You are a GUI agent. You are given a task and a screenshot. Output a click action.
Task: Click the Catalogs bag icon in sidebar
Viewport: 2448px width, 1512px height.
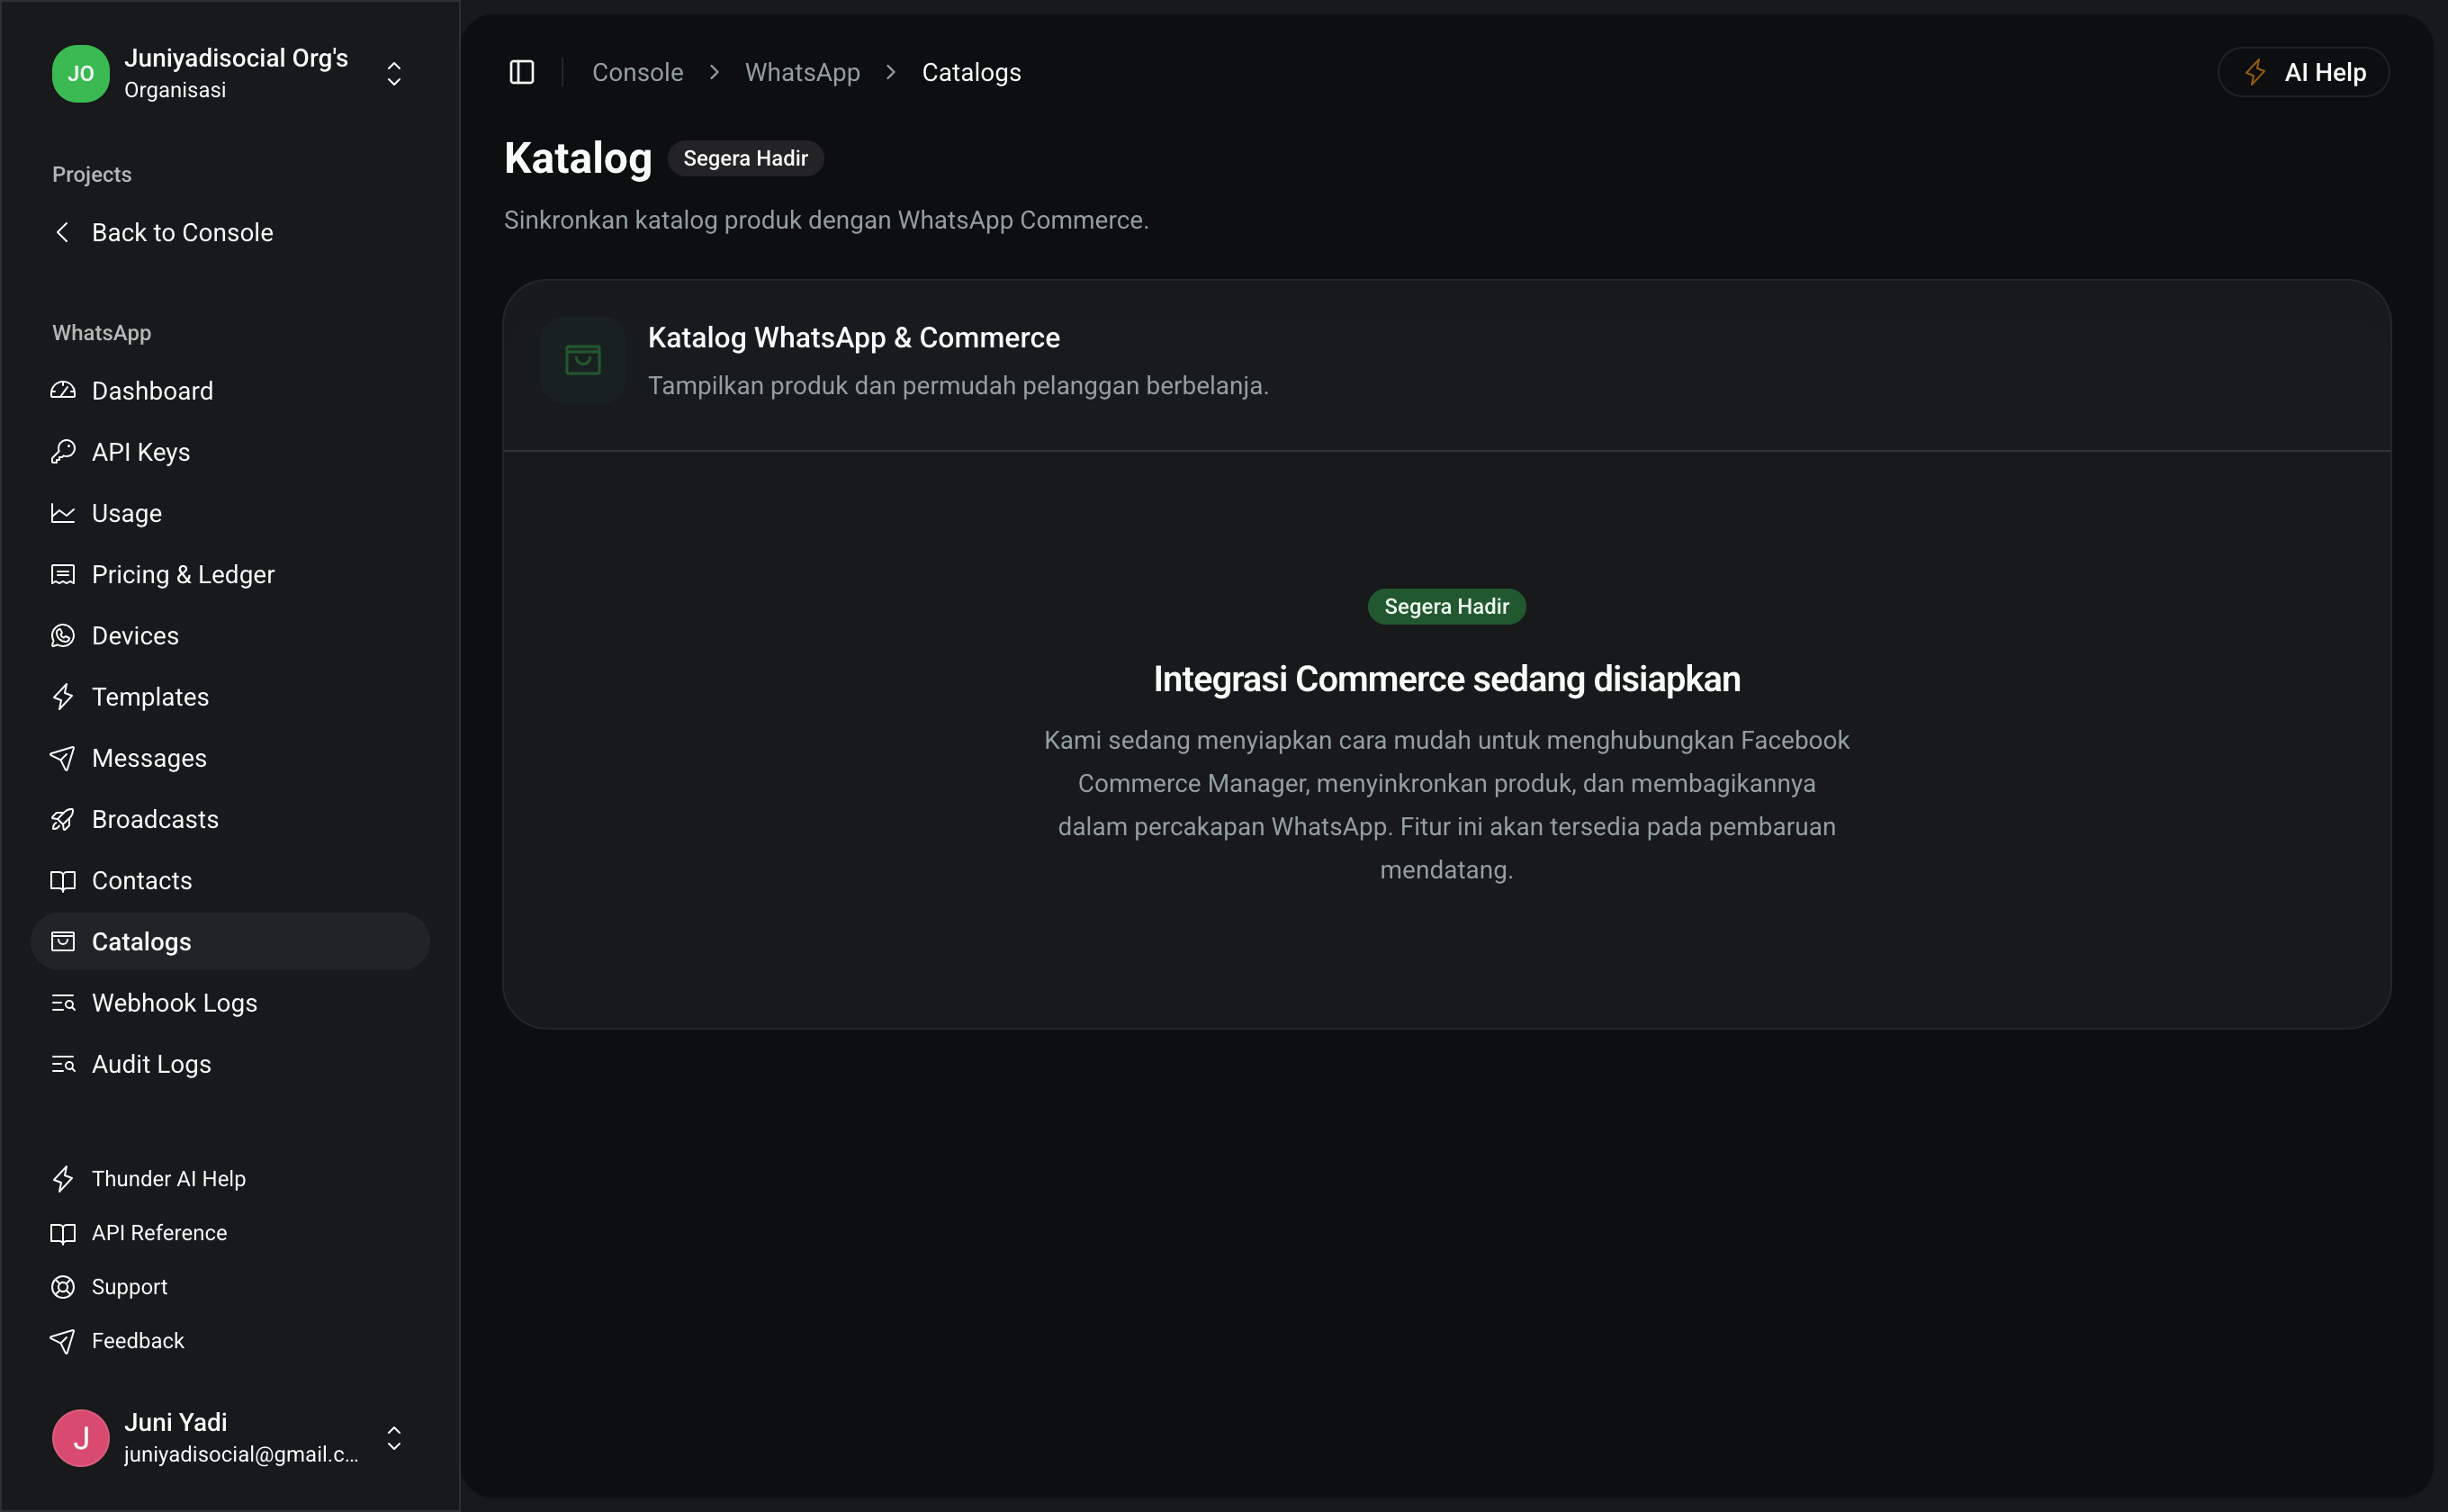point(63,942)
